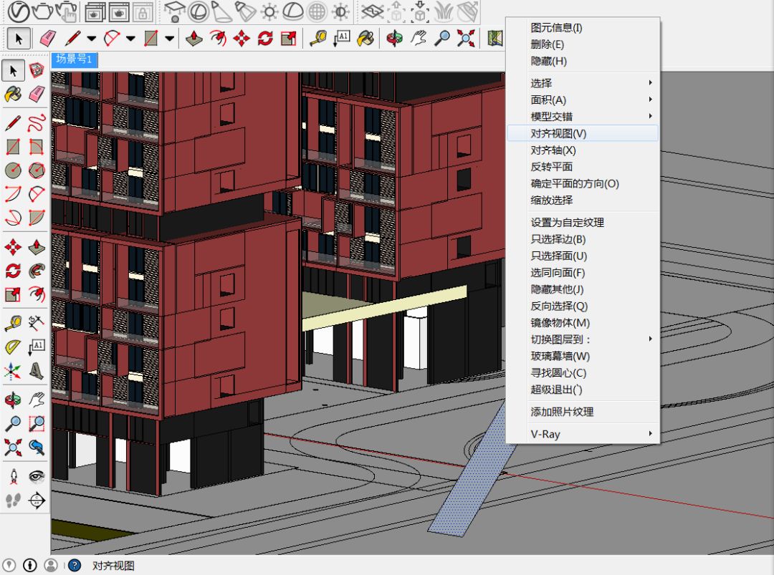The image size is (774, 575).
Task: Open the V-Ray asset editor icon
Action: tap(19, 11)
